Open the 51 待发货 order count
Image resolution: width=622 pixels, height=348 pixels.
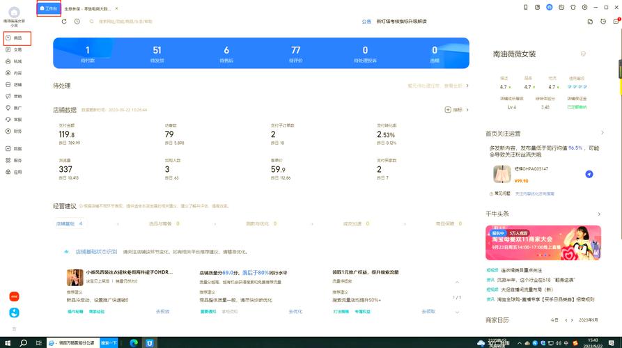pos(157,54)
